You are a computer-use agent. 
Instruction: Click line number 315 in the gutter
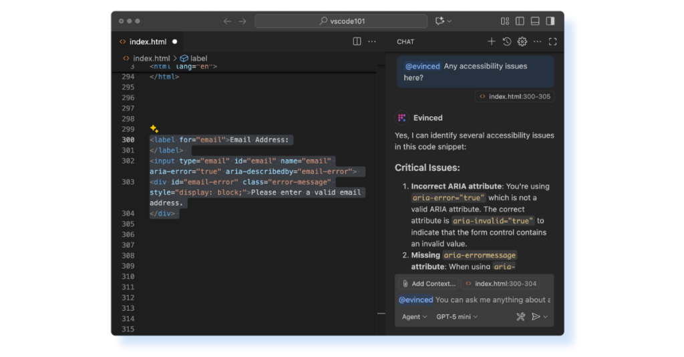click(128, 329)
